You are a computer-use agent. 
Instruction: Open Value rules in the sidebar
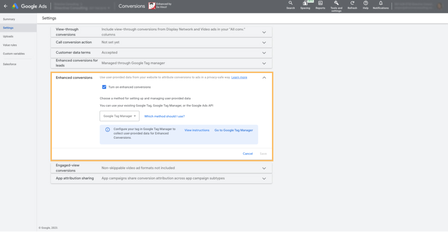click(10, 45)
